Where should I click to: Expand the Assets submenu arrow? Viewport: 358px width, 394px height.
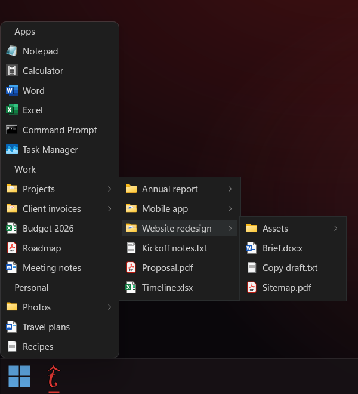click(336, 228)
